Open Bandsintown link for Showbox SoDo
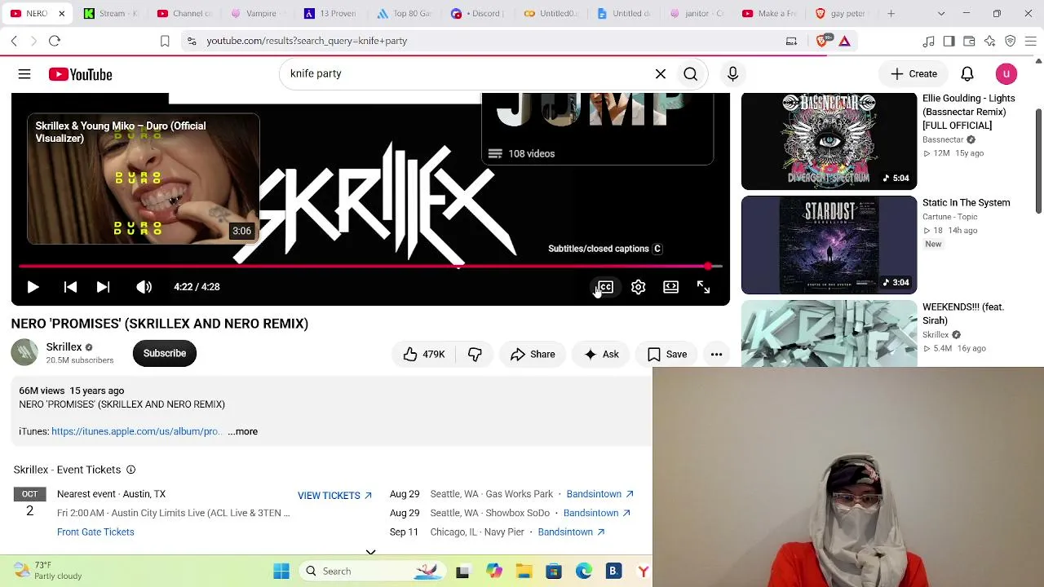Image resolution: width=1044 pixels, height=587 pixels. pos(597,513)
